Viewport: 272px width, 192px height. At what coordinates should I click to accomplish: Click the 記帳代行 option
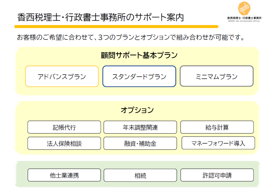click(64, 127)
